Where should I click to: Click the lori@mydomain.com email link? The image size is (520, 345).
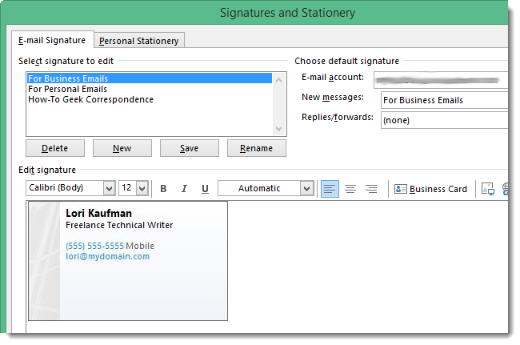pos(107,256)
